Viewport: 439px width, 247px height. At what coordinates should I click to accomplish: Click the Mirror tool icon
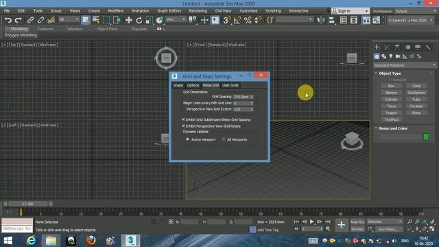click(320, 20)
